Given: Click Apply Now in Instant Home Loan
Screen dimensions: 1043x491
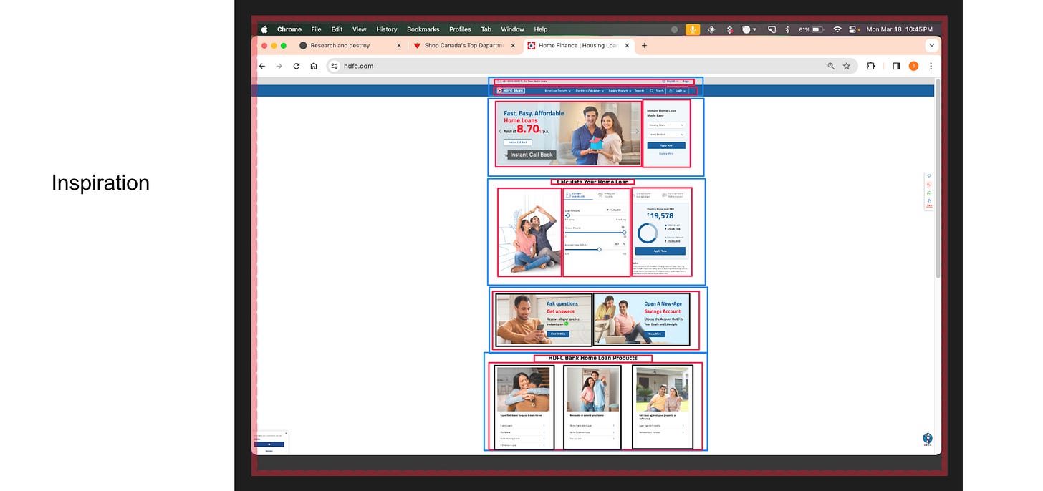Looking at the screenshot, I should tap(666, 145).
